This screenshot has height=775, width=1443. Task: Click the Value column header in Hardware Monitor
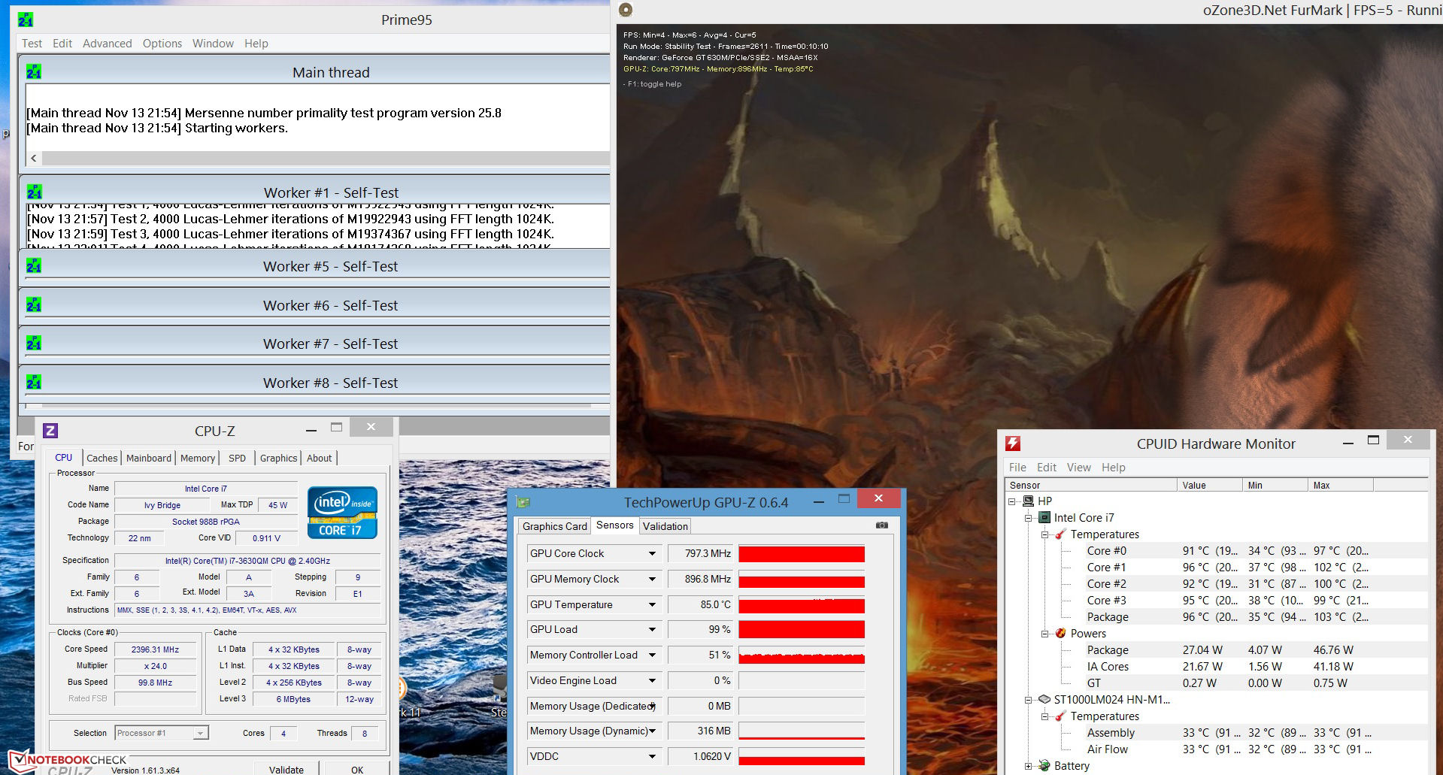tap(1210, 486)
